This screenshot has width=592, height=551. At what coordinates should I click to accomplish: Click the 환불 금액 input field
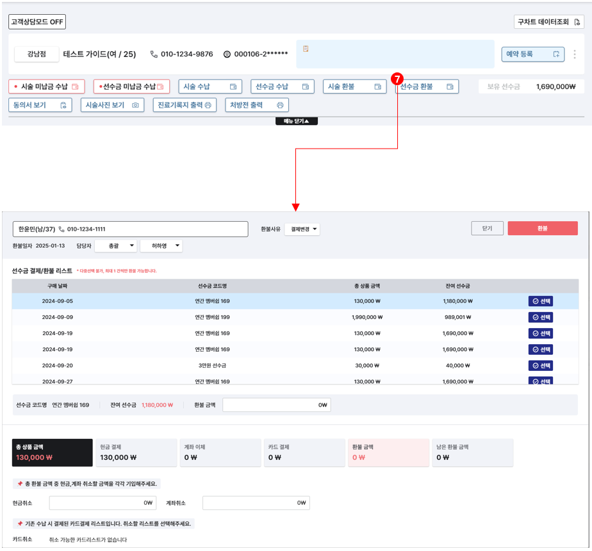276,405
